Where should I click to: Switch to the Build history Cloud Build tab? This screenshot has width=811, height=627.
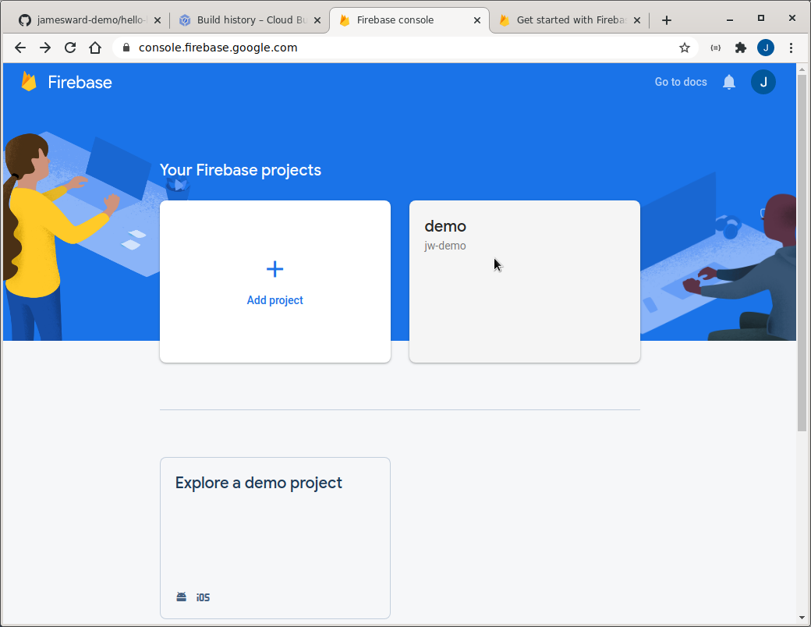(x=250, y=20)
